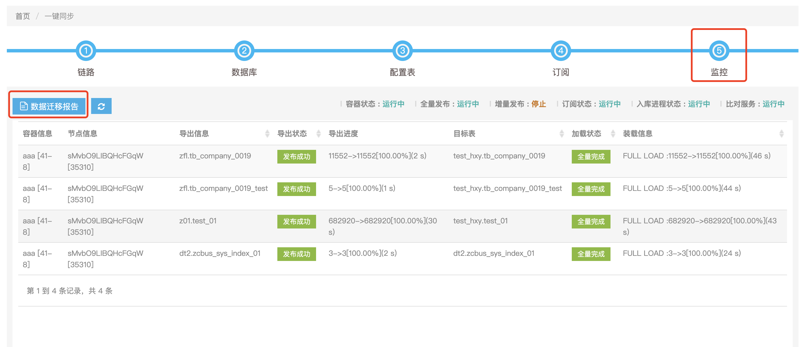The width and height of the screenshot is (799, 347).
Task: Click 一键同步 breadcrumb item
Action: coord(59,16)
